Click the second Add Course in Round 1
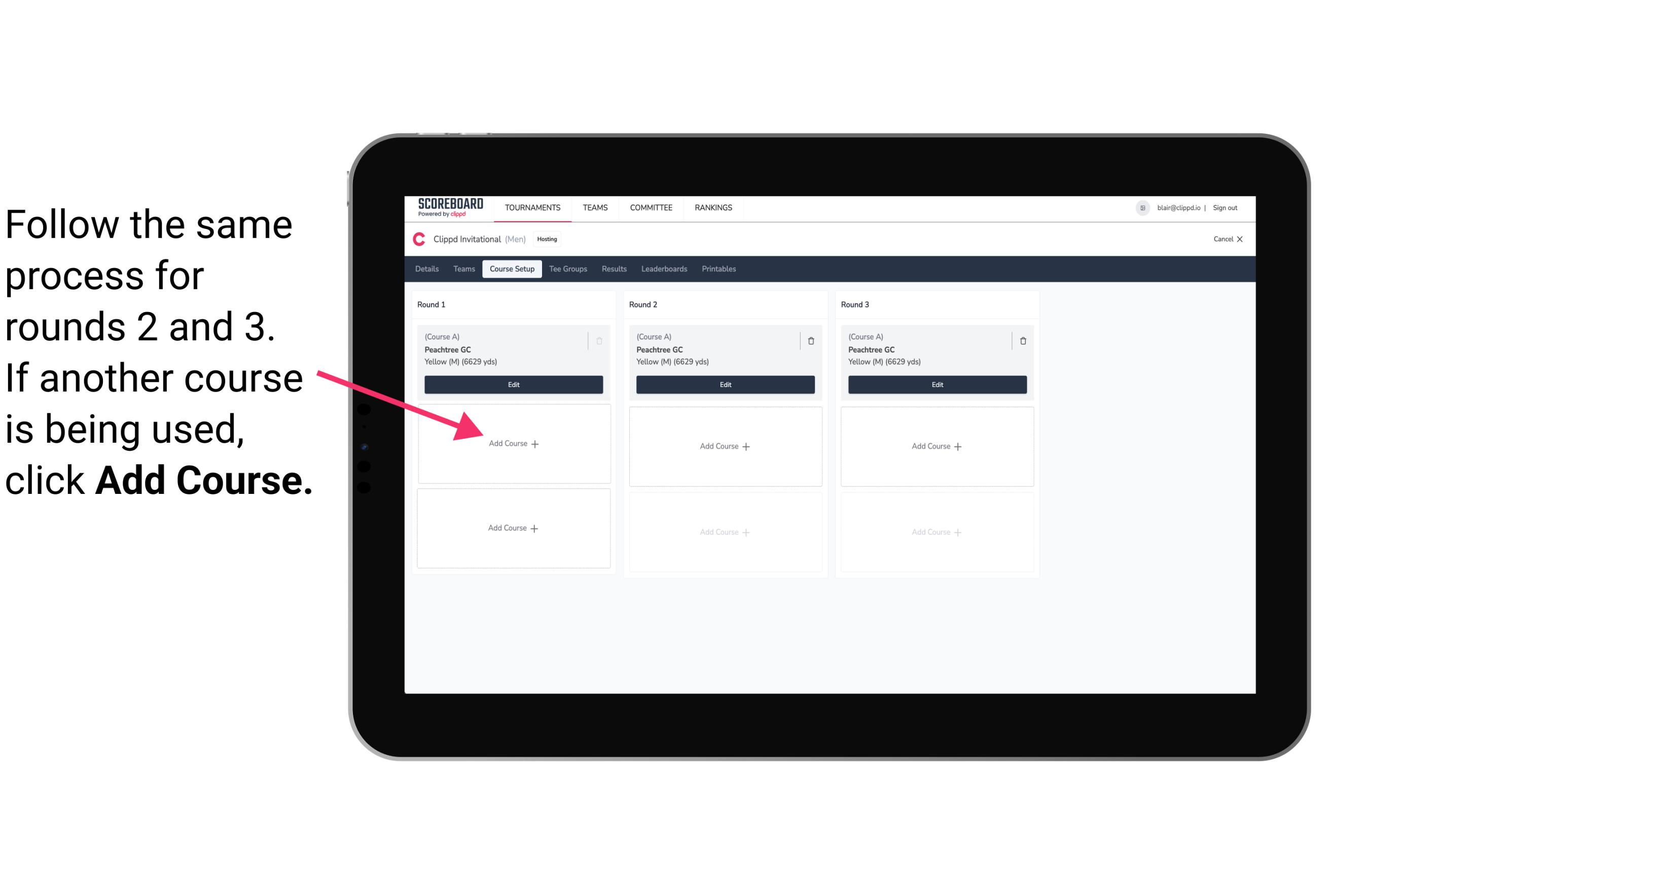1654x889 pixels. point(514,528)
